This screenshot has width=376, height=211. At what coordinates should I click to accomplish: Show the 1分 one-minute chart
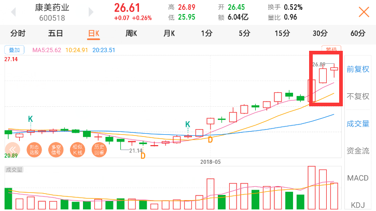tap(207, 33)
